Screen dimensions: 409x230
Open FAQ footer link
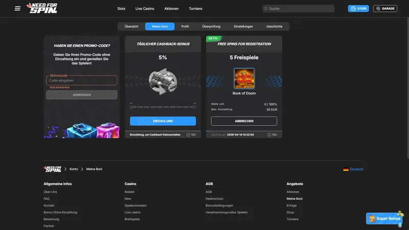pyautogui.click(x=47, y=199)
